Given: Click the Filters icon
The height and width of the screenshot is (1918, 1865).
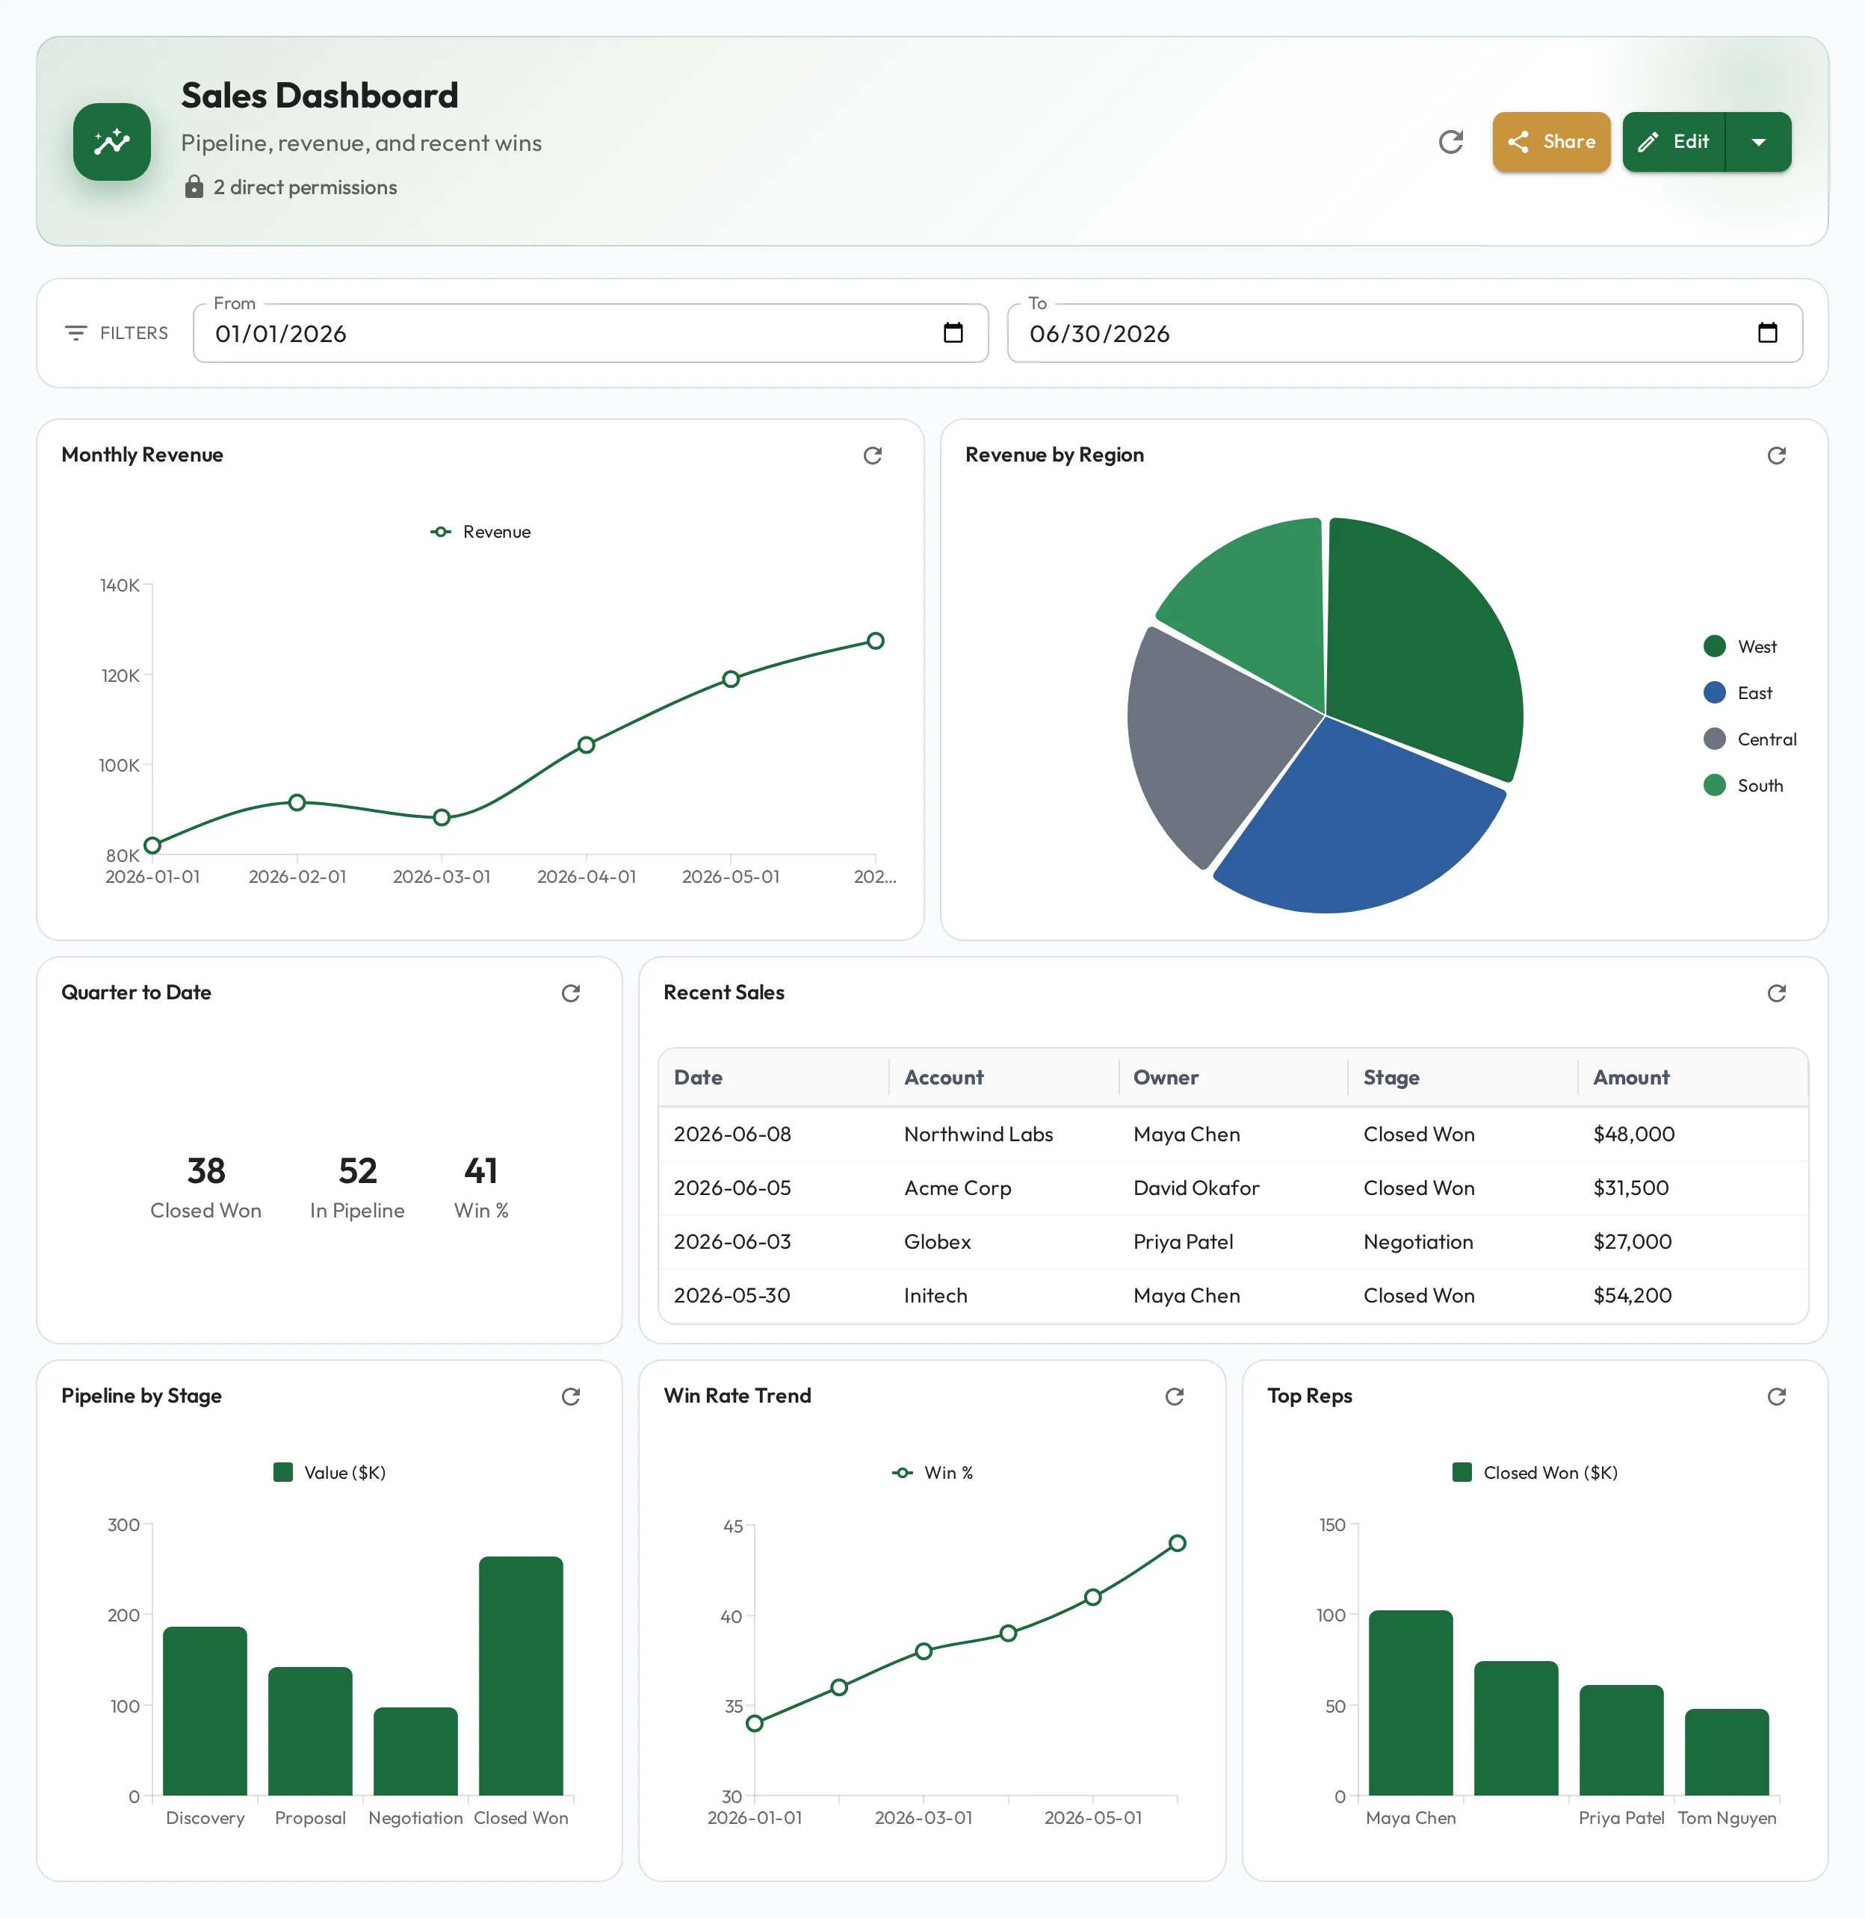Looking at the screenshot, I should click(x=75, y=333).
